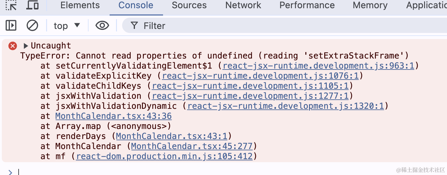
Task: Toggle the device toolbar icon
Action: pyautogui.click(x=33, y=5)
